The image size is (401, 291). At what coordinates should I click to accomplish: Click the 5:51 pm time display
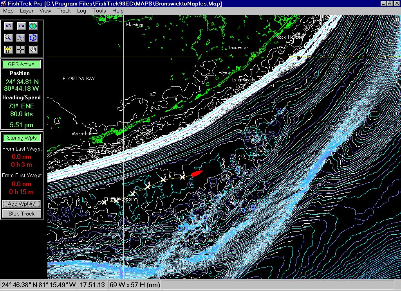point(22,125)
